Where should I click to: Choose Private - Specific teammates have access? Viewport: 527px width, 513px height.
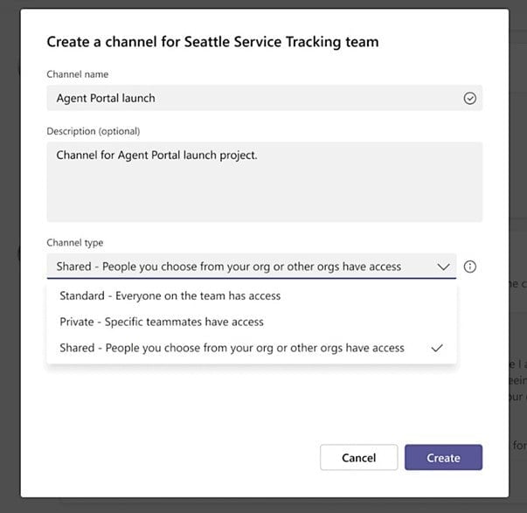tap(161, 322)
